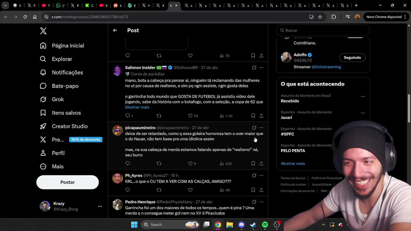Repost picapaumineiro's post
This screenshot has width=411, height=231.
[159, 164]
